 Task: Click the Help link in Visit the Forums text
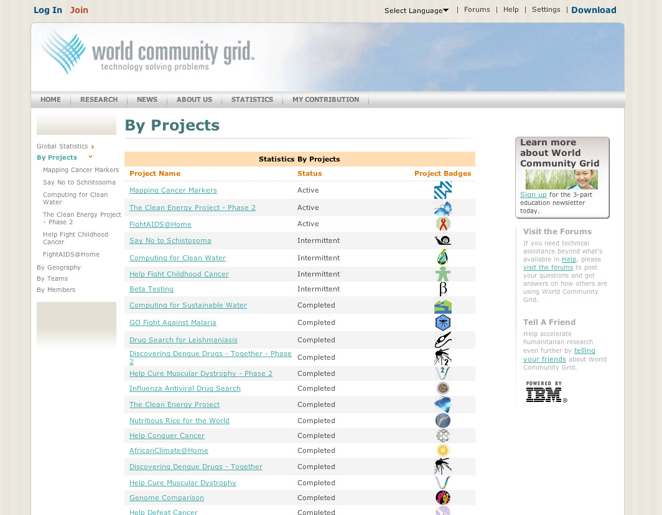click(x=569, y=259)
